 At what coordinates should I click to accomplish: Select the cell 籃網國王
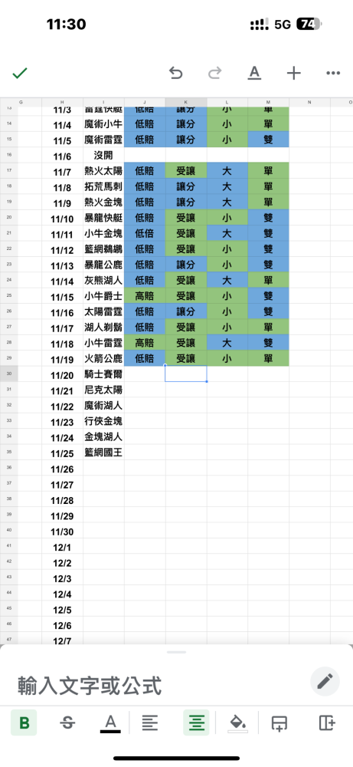(103, 453)
